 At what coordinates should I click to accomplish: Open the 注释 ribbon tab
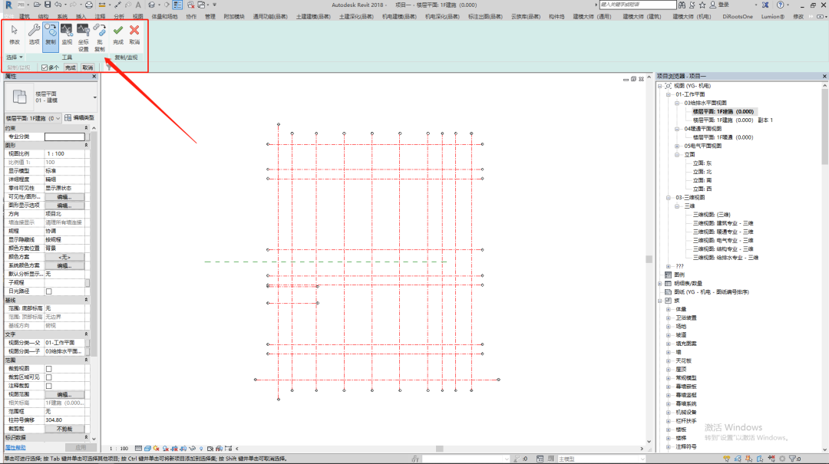(x=100, y=16)
